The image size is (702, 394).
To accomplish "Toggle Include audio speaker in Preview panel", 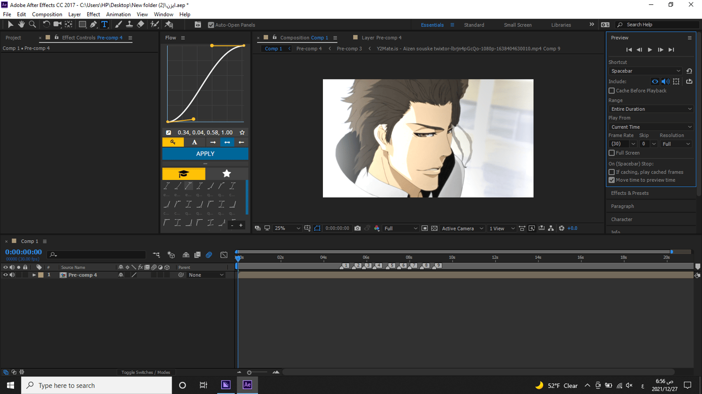I will [x=665, y=81].
